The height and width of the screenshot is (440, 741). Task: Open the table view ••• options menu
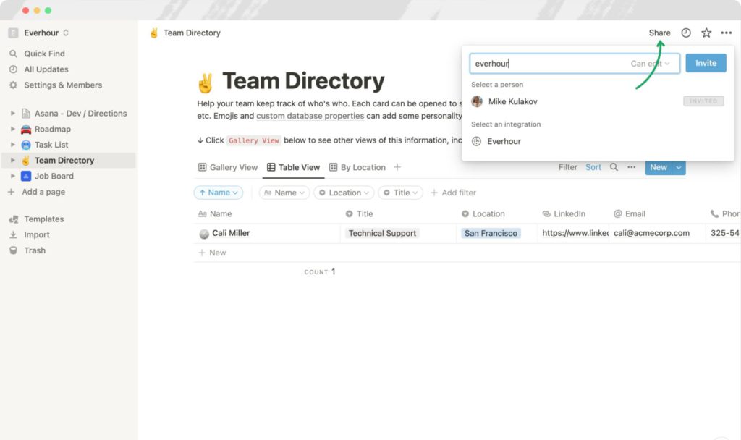click(631, 167)
